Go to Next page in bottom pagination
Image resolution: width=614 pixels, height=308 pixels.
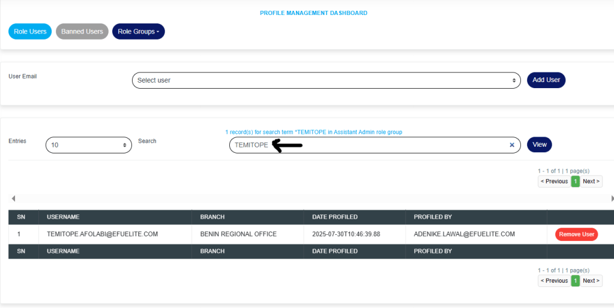pyautogui.click(x=591, y=280)
